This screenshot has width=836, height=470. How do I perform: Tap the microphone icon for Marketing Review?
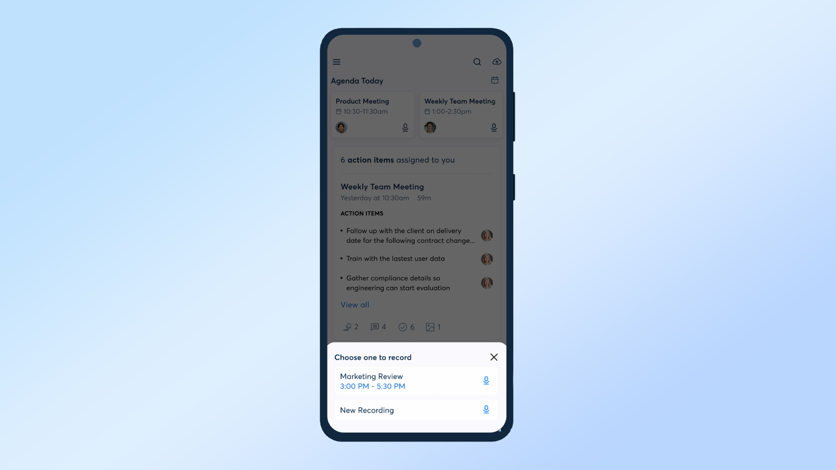pos(486,381)
